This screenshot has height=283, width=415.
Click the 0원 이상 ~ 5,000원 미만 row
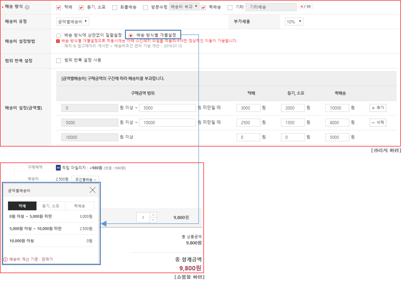point(51,216)
